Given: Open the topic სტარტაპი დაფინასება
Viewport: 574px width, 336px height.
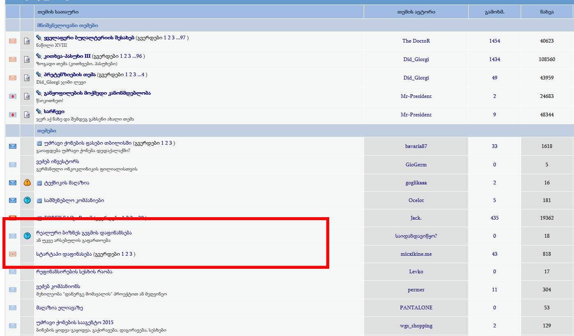Looking at the screenshot, I should click(x=64, y=254).
